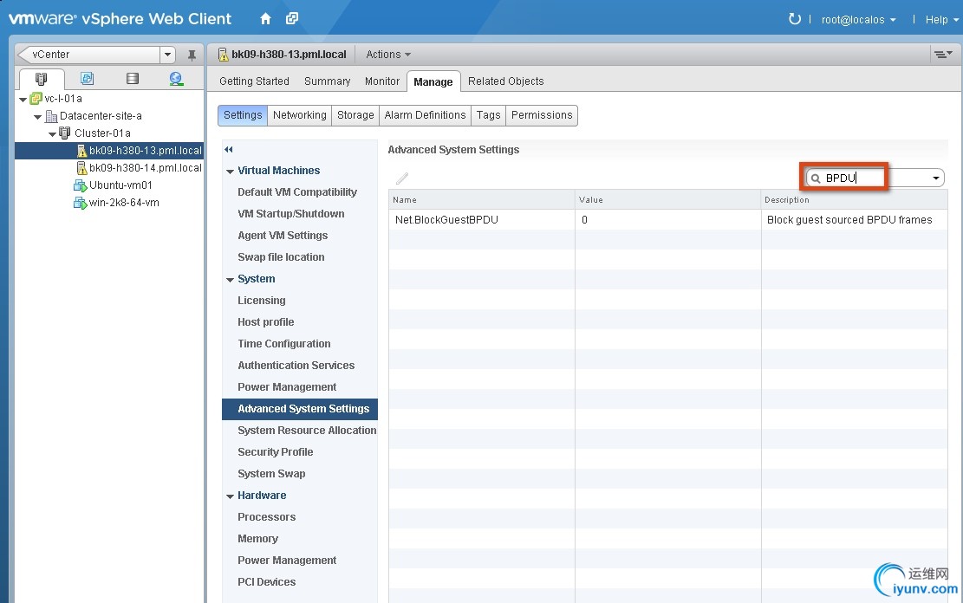Viewport: 963px width, 603px height.
Task: Collapse the System settings section
Action: click(x=231, y=279)
